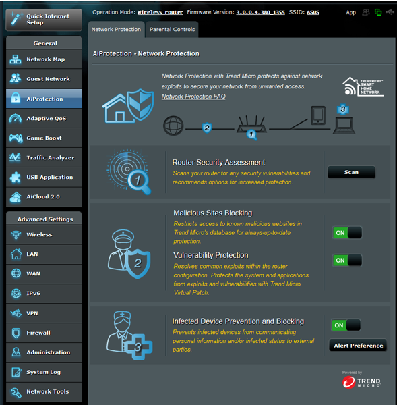
Task: Open USB Application puzzle icon
Action: pyautogui.click(x=16, y=177)
